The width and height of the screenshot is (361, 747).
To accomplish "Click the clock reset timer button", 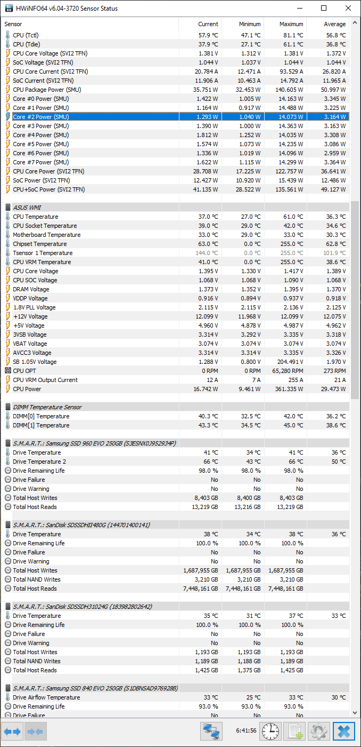I will pos(270,731).
